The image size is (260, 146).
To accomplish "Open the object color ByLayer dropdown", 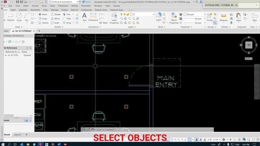I will (195, 15).
